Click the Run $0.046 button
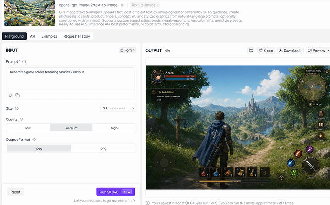Image resolution: width=330 pixels, height=205 pixels. tap(116, 192)
